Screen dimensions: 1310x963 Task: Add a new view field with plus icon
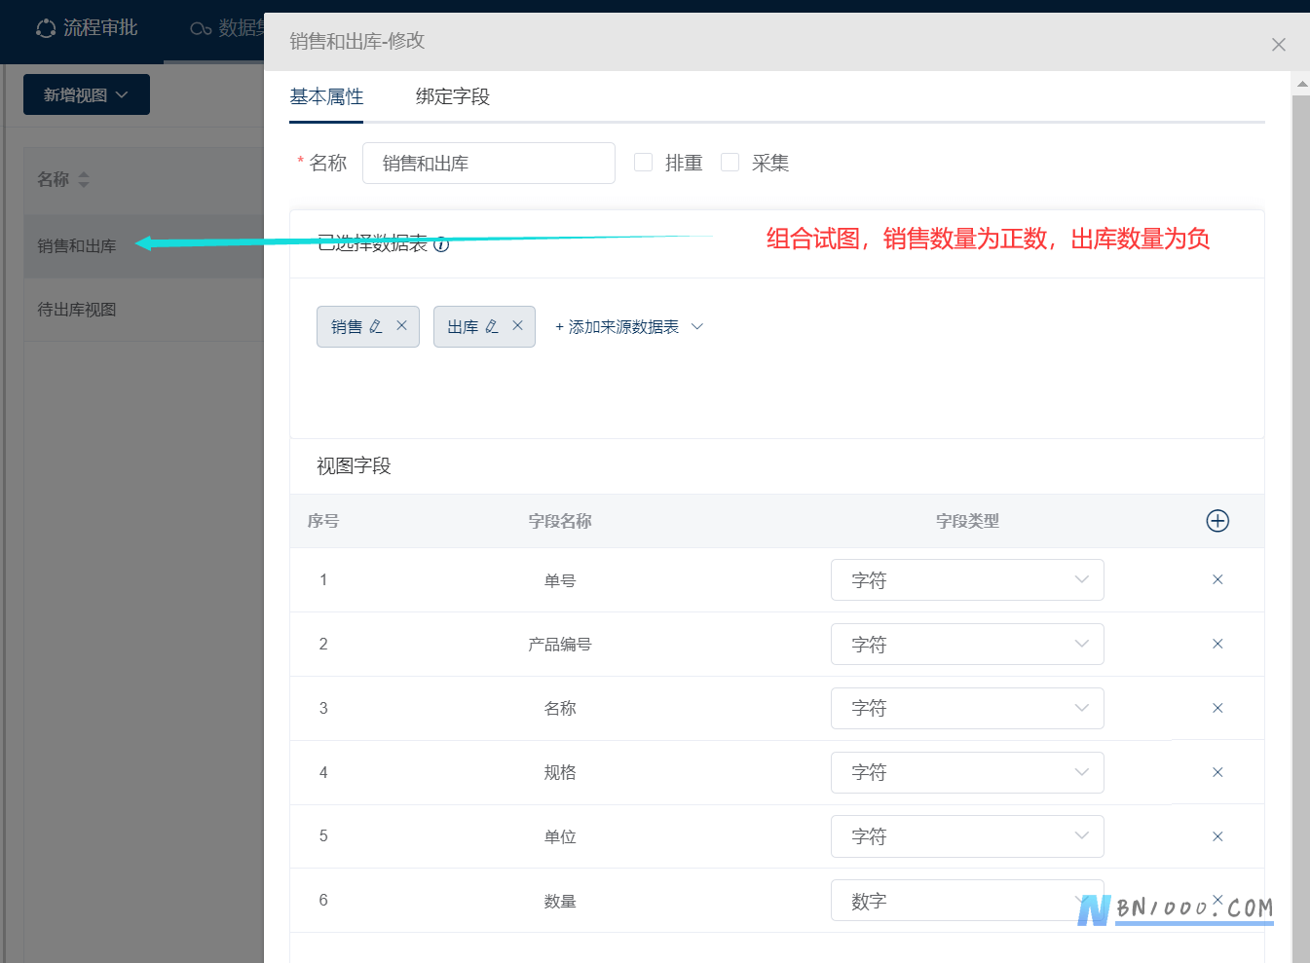[1217, 521]
